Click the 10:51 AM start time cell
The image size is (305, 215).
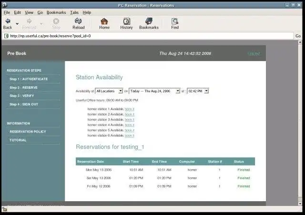coord(136,170)
